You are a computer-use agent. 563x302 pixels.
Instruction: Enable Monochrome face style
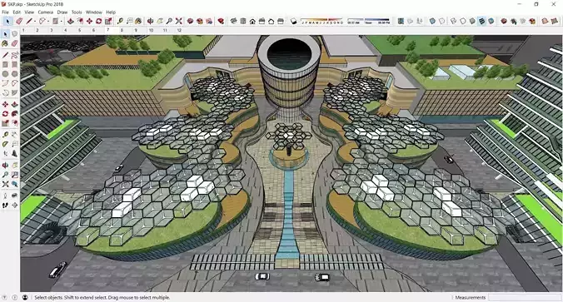click(491, 21)
